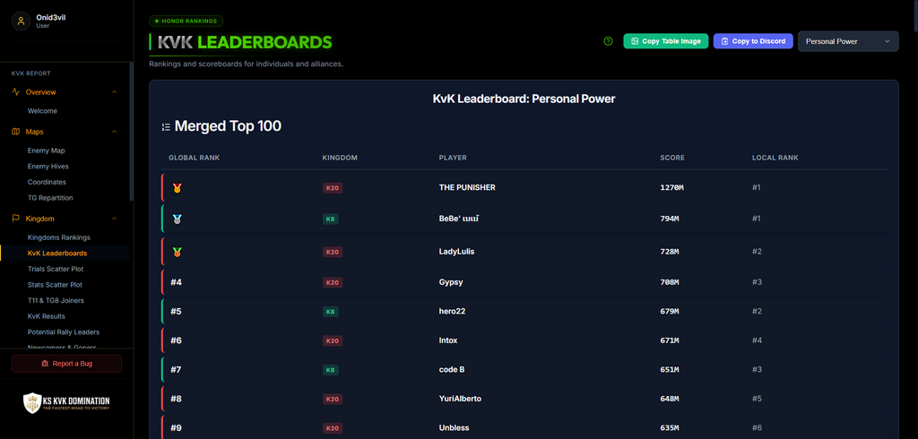The width and height of the screenshot is (918, 439).
Task: Collapse the Overview sidebar section
Action: 114,92
